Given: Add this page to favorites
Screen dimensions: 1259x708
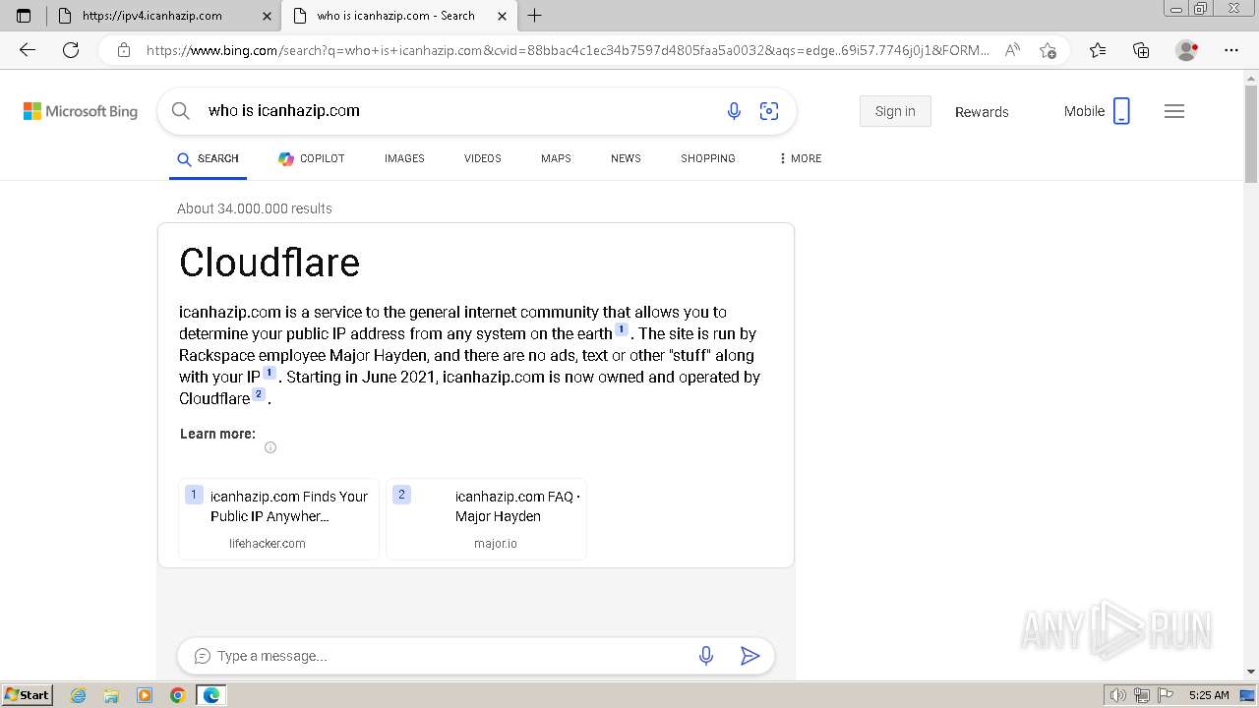Looking at the screenshot, I should click(x=1048, y=50).
